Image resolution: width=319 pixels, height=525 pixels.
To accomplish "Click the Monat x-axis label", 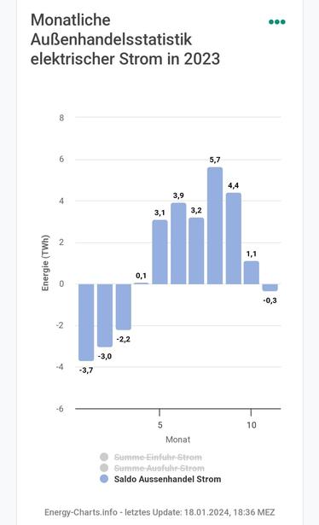I will point(178,440).
